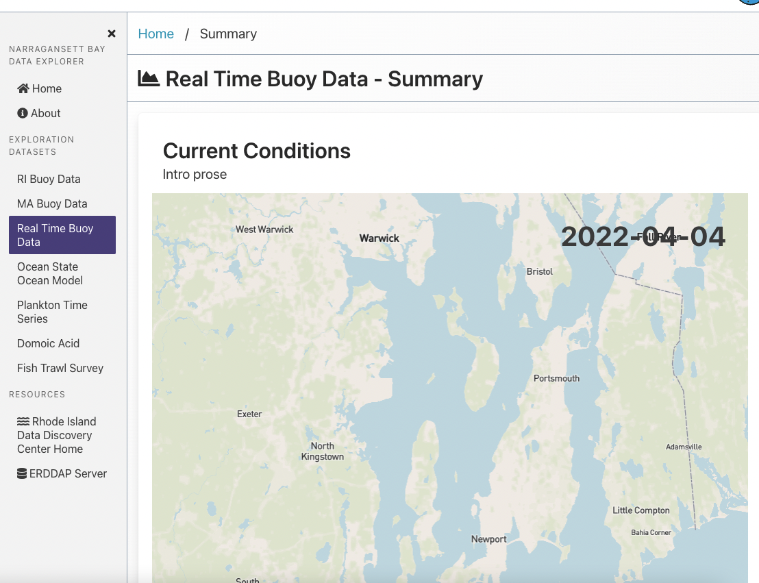Open the Fish Trawl Survey dataset
Viewport: 759px width, 583px height.
click(x=60, y=368)
